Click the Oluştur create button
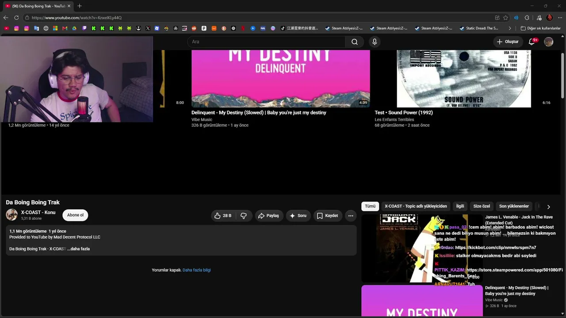This screenshot has height=318, width=566. (x=508, y=42)
